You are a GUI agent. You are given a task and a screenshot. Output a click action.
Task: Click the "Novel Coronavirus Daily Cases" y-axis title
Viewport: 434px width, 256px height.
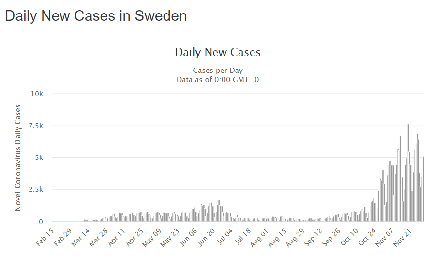(18, 157)
